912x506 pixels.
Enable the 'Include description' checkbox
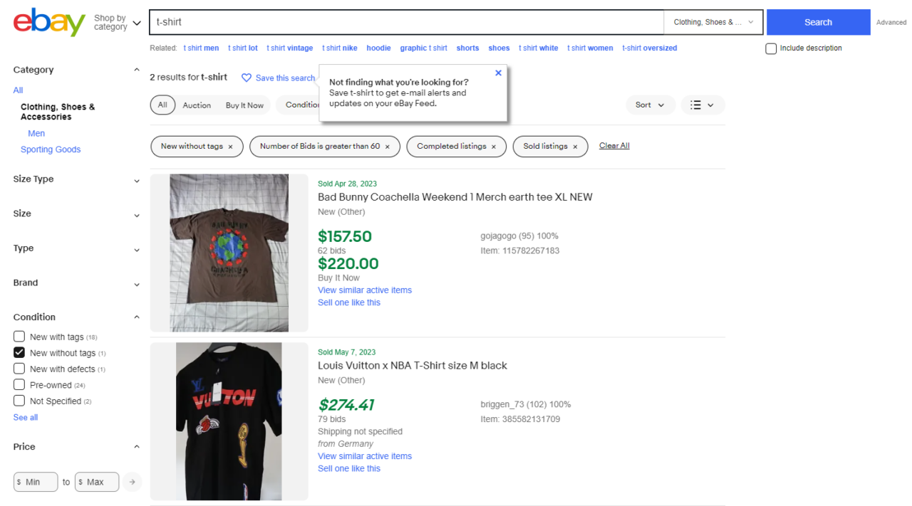pos(770,48)
